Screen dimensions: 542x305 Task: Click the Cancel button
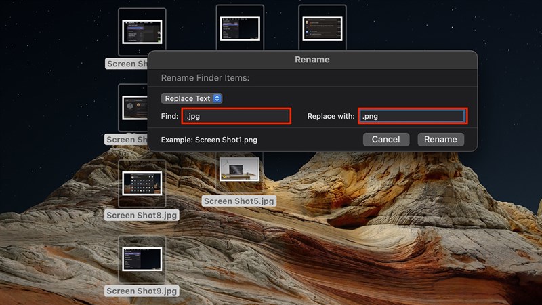386,140
